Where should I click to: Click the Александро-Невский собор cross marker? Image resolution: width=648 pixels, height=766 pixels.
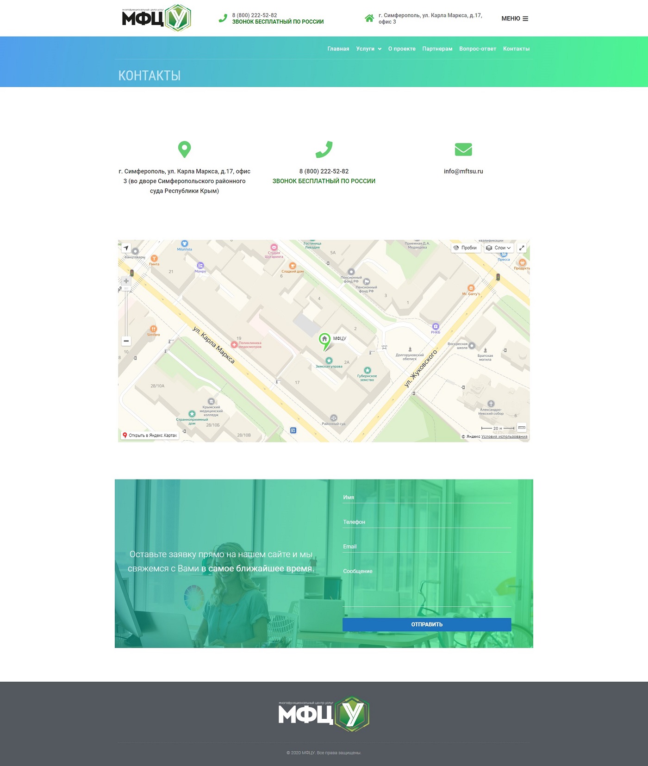click(491, 404)
